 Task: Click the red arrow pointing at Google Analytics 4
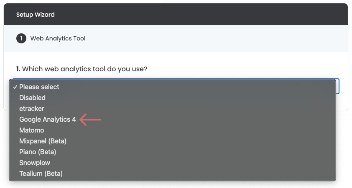(90, 120)
